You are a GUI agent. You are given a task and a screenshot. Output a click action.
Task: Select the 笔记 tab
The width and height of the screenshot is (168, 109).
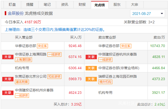(47, 4)
